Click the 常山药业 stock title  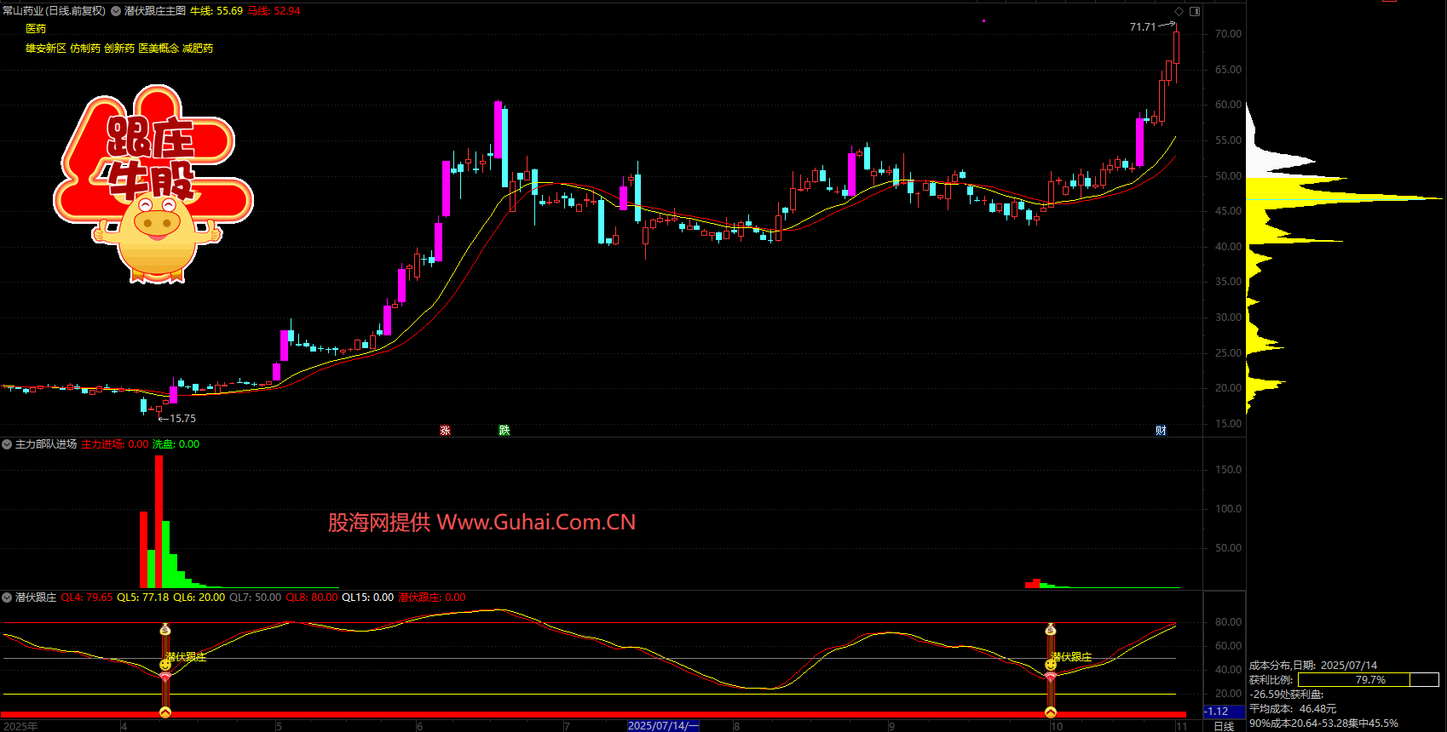pos(23,11)
